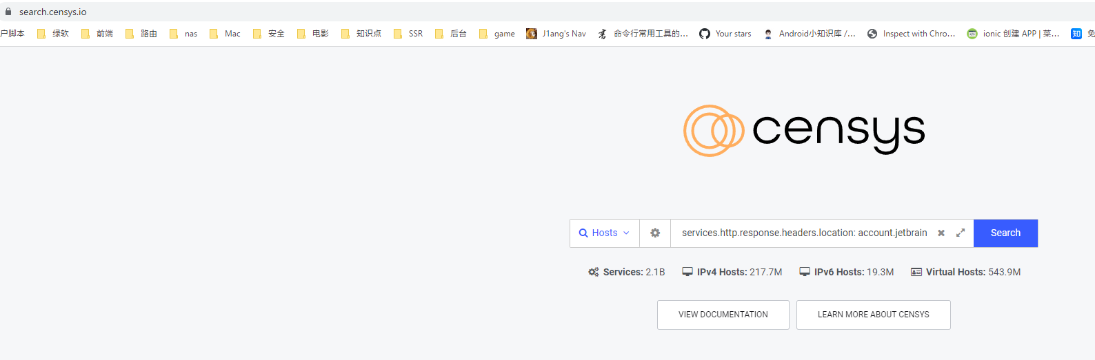1095x360 pixels.
Task: Open the 电影 bookmark folder
Action: pos(313,34)
